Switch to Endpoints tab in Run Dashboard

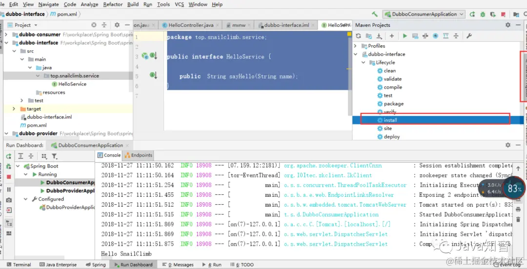pos(139,155)
